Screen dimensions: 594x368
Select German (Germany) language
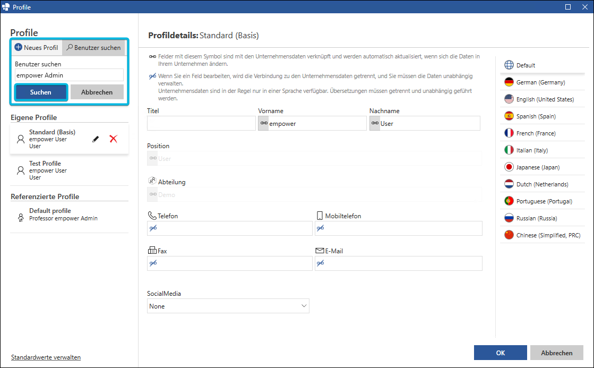click(x=542, y=82)
